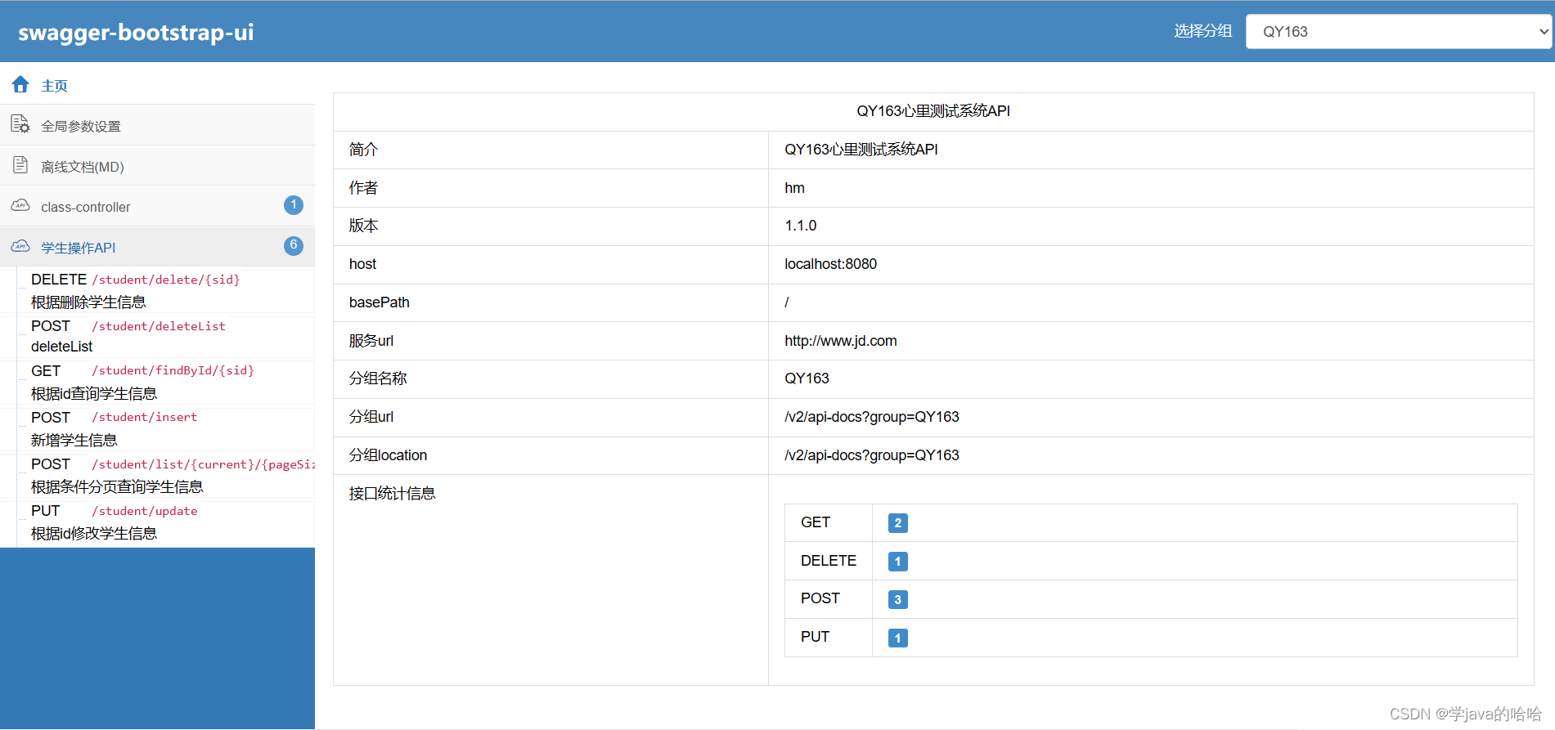1555x730 pixels.
Task: Click the POST label in statistics table
Action: (820, 598)
